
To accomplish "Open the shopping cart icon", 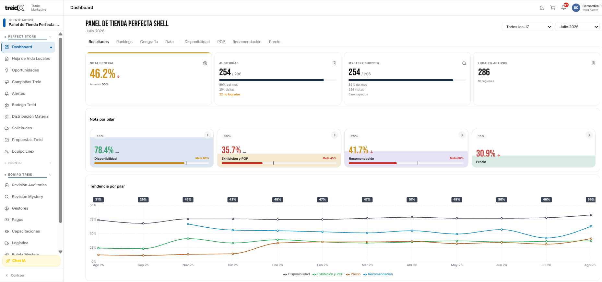I will [553, 8].
